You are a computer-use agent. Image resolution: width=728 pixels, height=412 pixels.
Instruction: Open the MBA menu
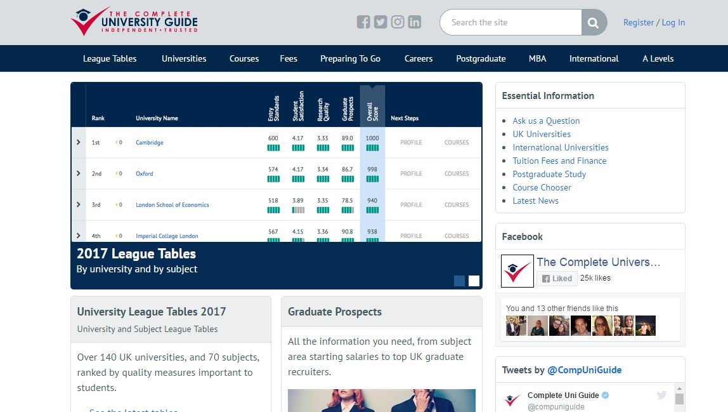(x=537, y=58)
